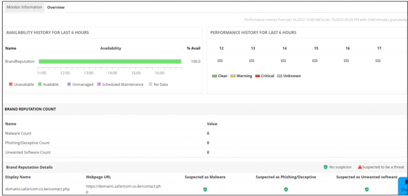
Task: Click the Suspected as Phishing/Deceptive column header
Action: 286,177
